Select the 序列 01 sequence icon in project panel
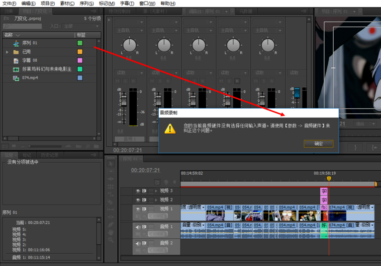This screenshot has width=381, height=266. 16,43
